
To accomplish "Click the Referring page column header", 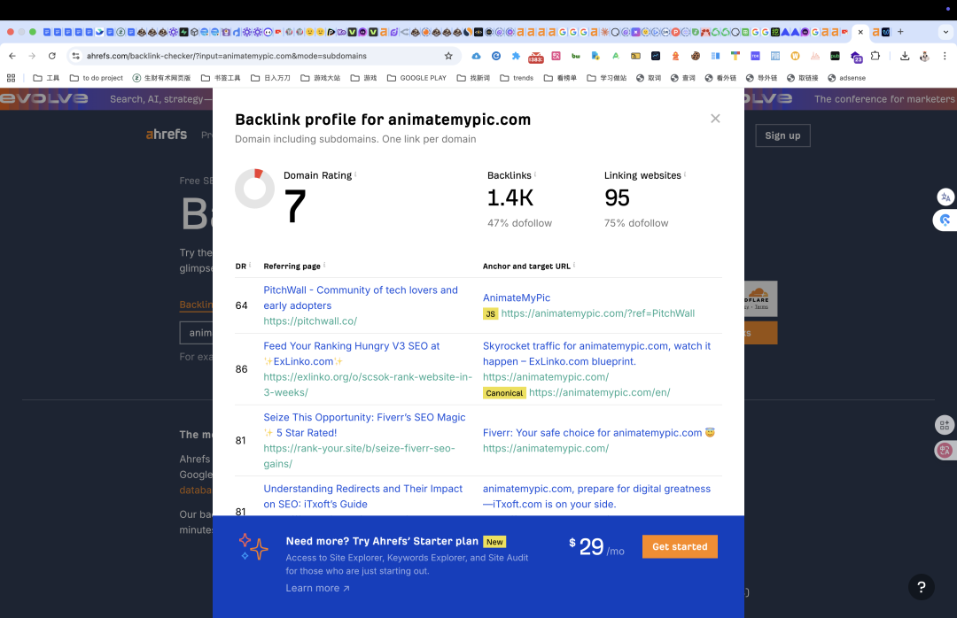I will point(292,266).
